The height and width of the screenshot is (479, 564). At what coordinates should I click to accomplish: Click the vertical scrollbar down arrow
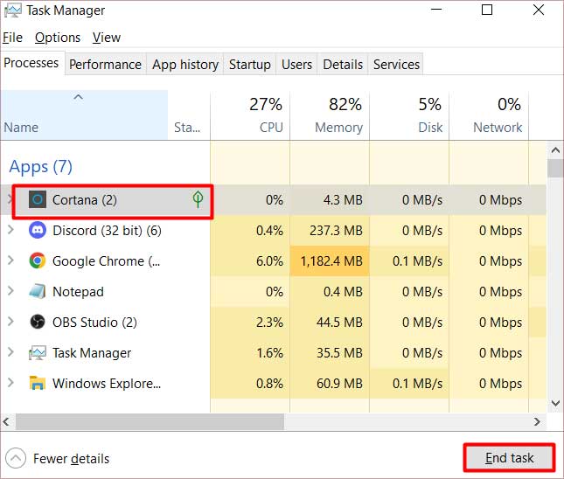(555, 403)
